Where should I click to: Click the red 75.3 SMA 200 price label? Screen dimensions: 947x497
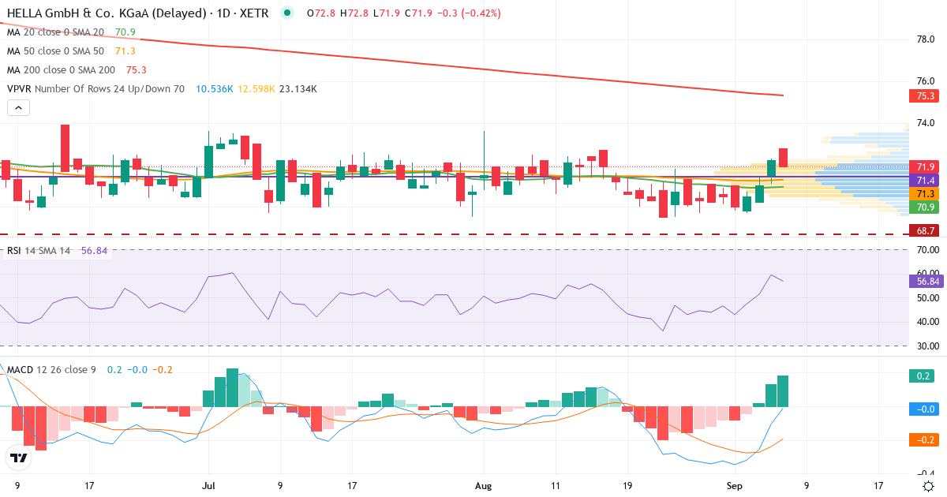pyautogui.click(x=925, y=95)
